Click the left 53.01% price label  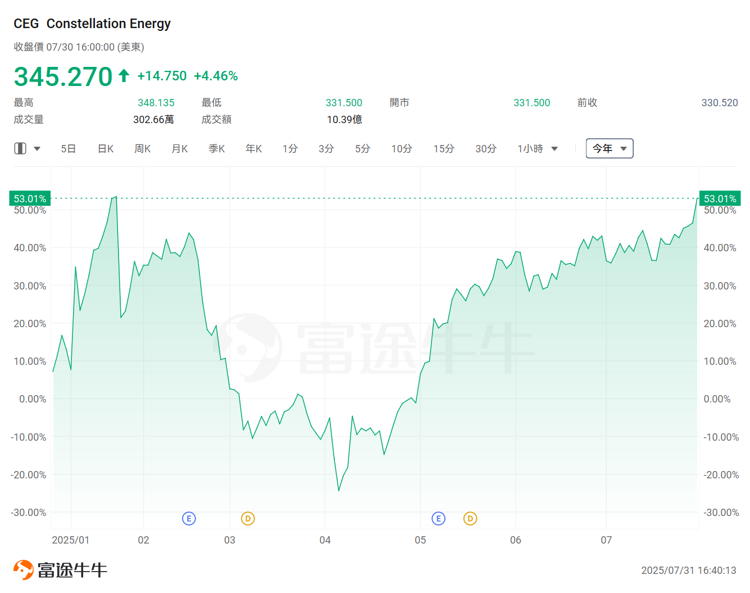point(30,198)
